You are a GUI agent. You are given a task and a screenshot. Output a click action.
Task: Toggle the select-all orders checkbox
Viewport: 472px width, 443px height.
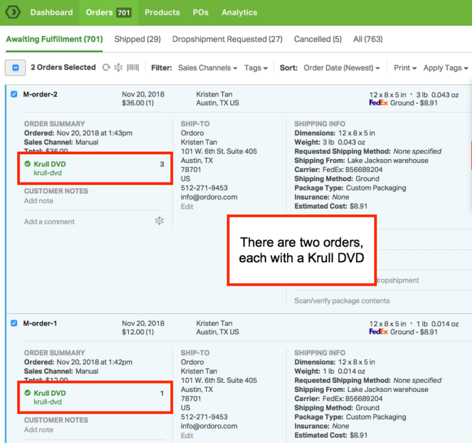tap(15, 68)
